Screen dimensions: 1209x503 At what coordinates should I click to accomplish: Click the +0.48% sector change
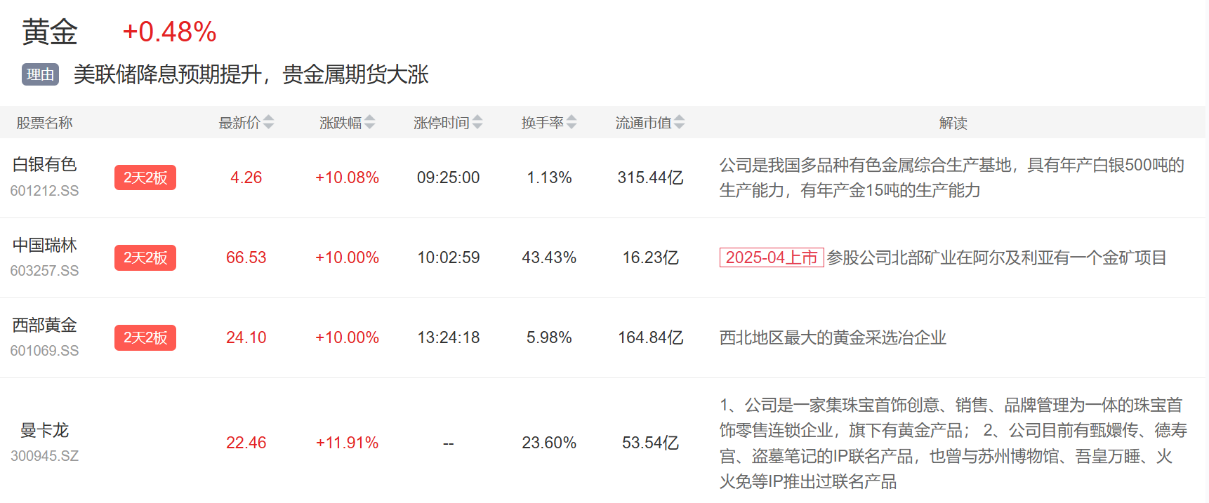coord(169,32)
